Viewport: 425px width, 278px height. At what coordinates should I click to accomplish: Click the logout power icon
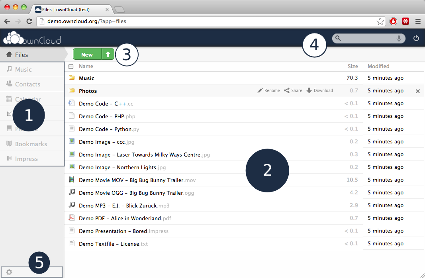[416, 38]
